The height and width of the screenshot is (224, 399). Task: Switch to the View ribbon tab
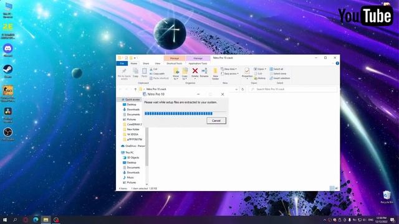tap(158, 63)
